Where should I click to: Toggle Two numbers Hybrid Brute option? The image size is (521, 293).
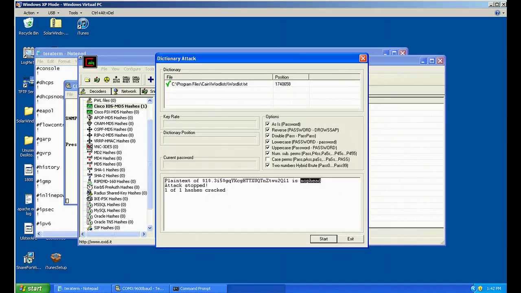point(267,166)
